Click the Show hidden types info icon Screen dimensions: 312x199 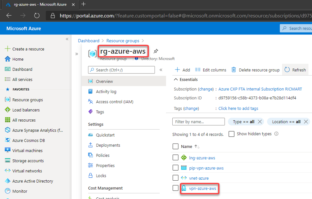(276, 134)
